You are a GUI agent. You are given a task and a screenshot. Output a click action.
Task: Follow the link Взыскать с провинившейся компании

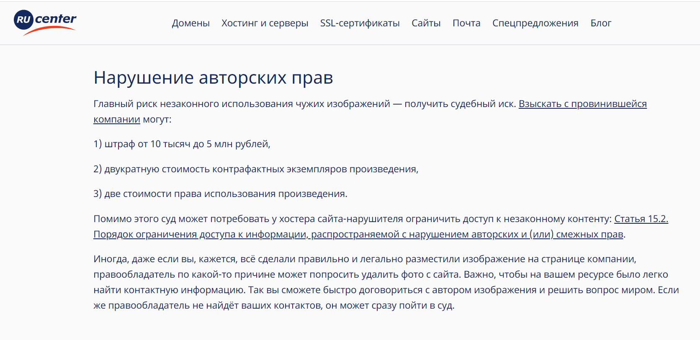coord(582,104)
